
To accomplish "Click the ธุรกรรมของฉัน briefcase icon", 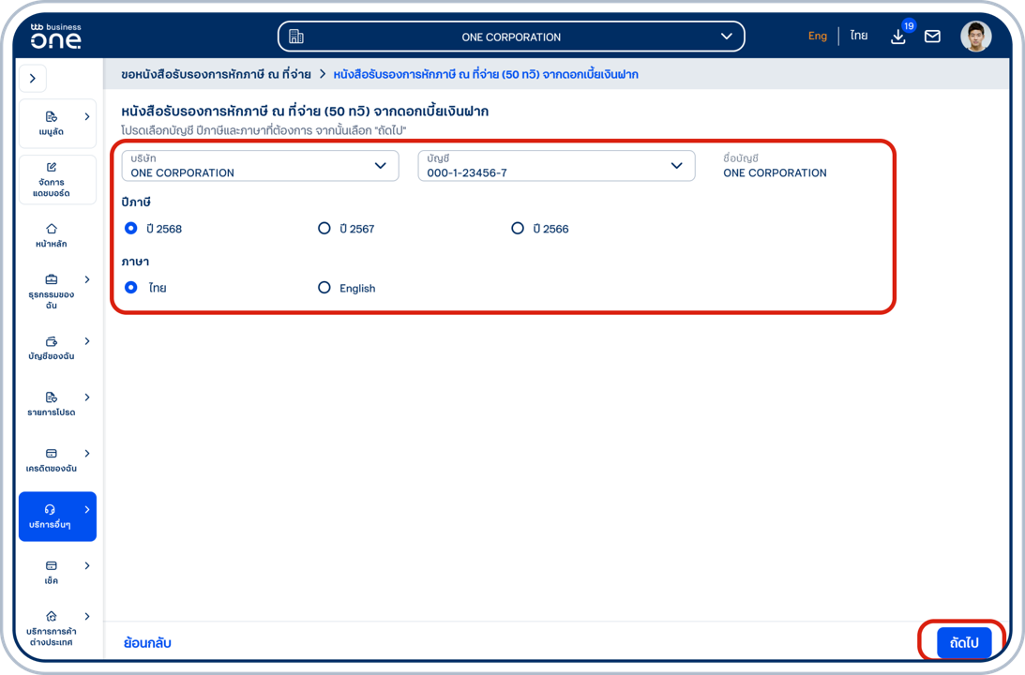I will click(x=51, y=279).
